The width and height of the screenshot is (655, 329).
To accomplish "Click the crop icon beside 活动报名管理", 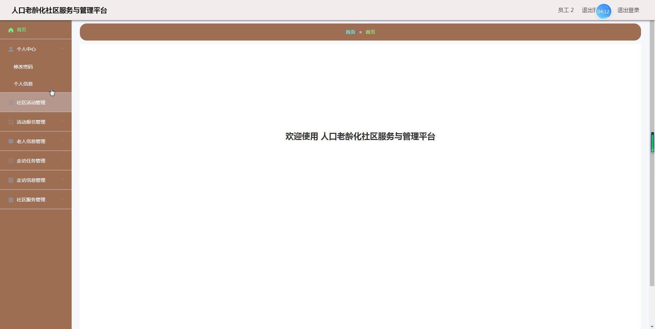I will tap(11, 122).
